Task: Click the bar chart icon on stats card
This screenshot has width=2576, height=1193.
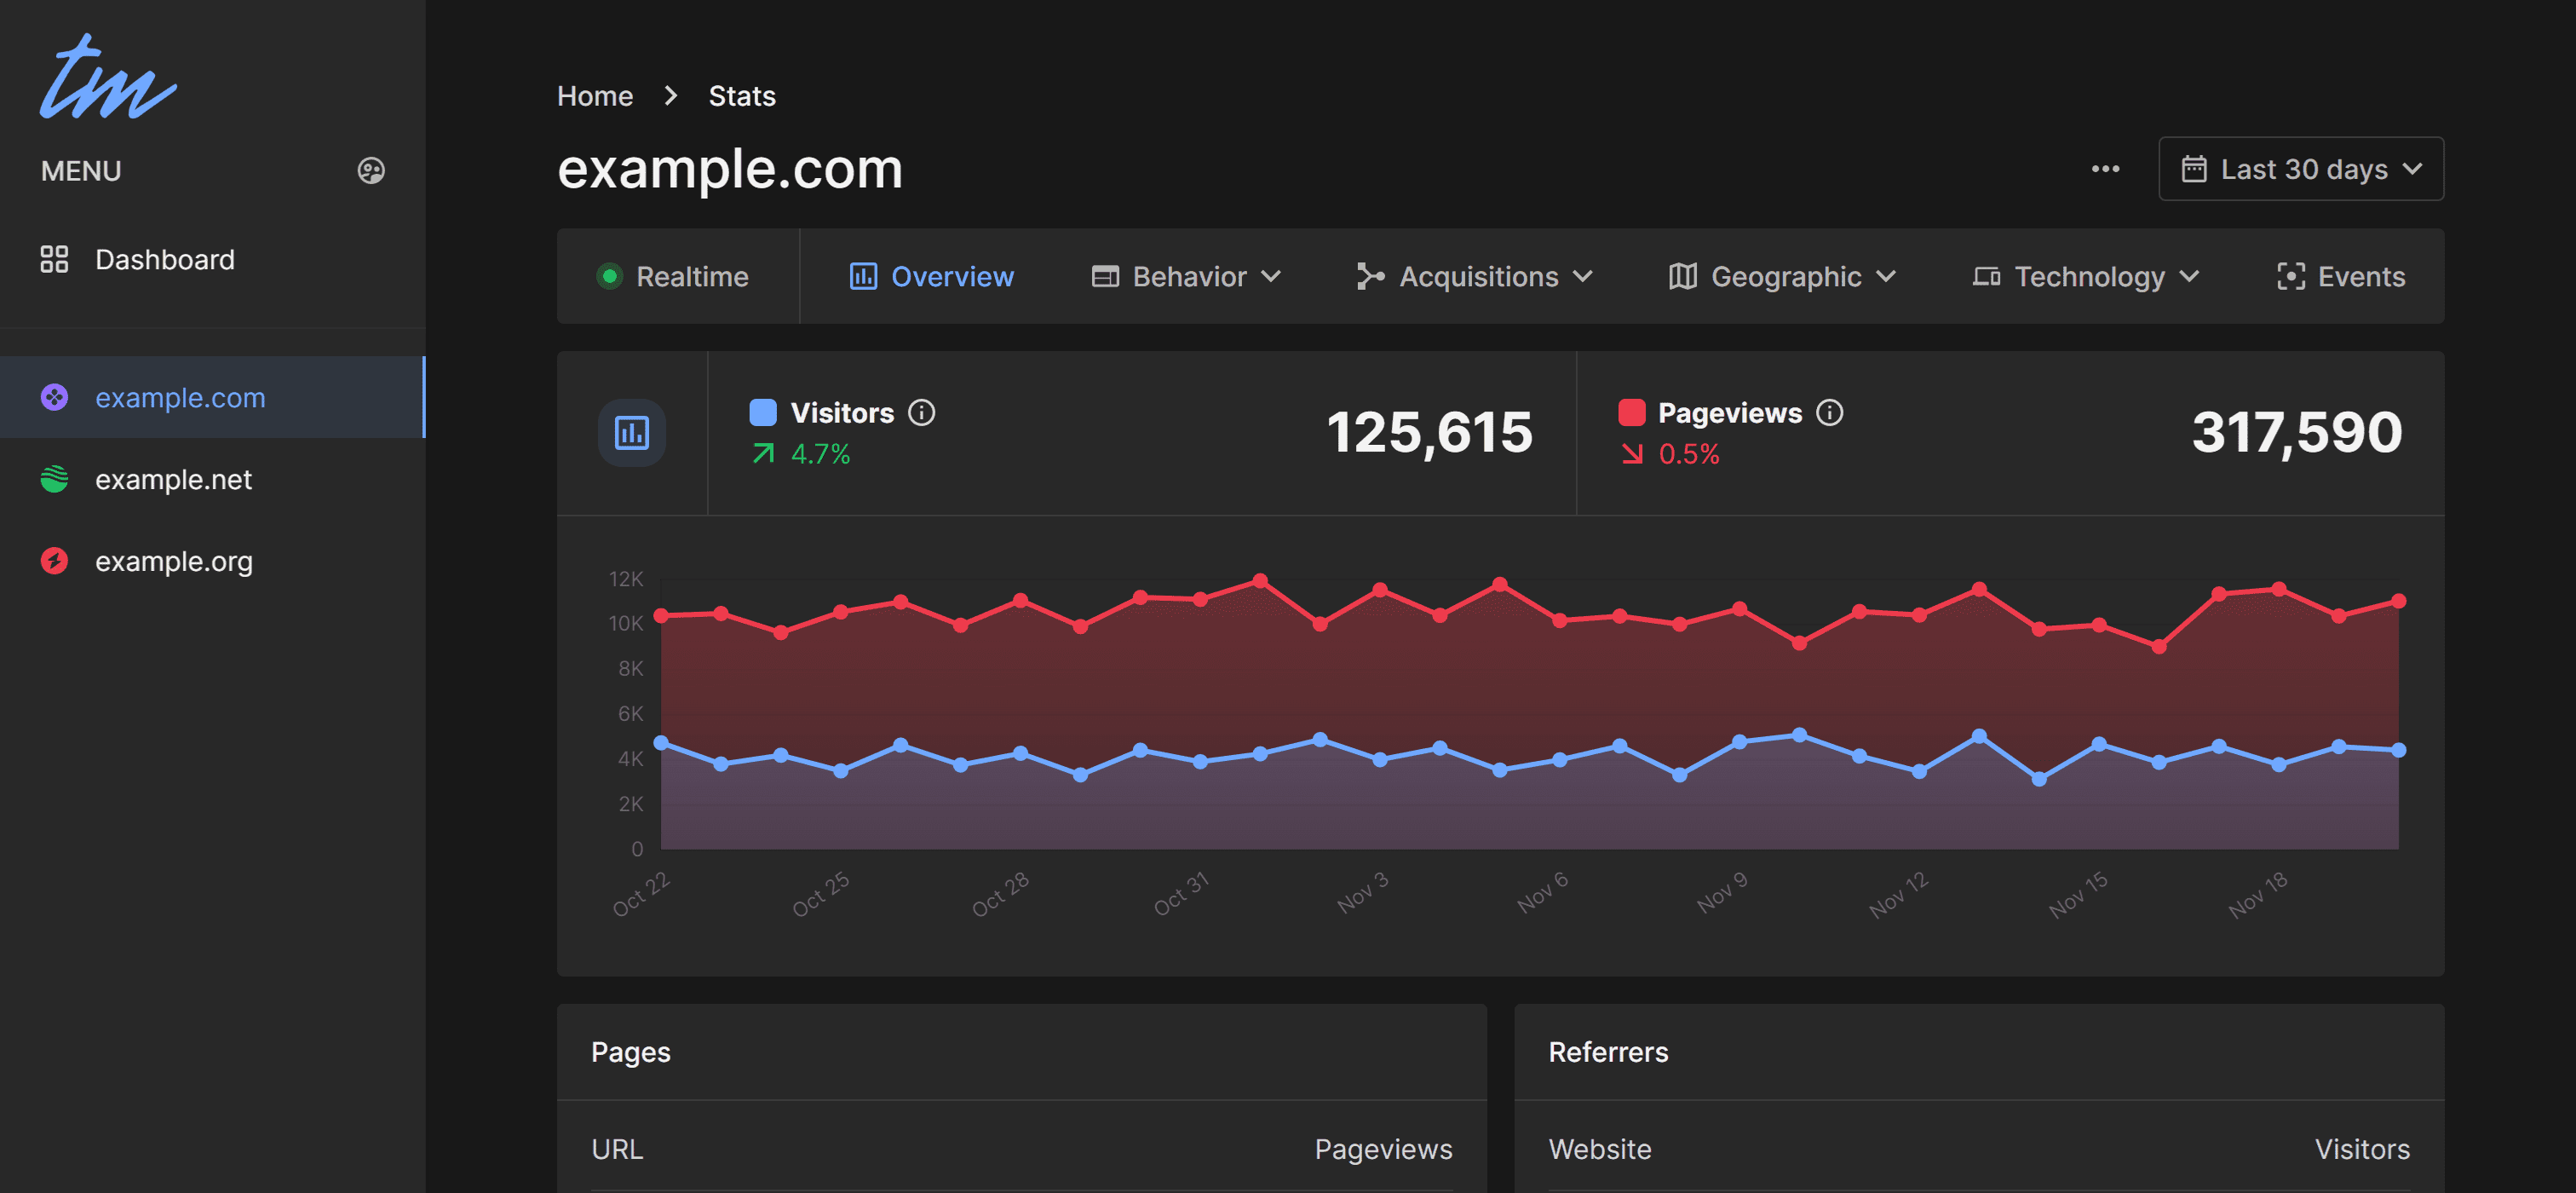Action: pyautogui.click(x=631, y=433)
